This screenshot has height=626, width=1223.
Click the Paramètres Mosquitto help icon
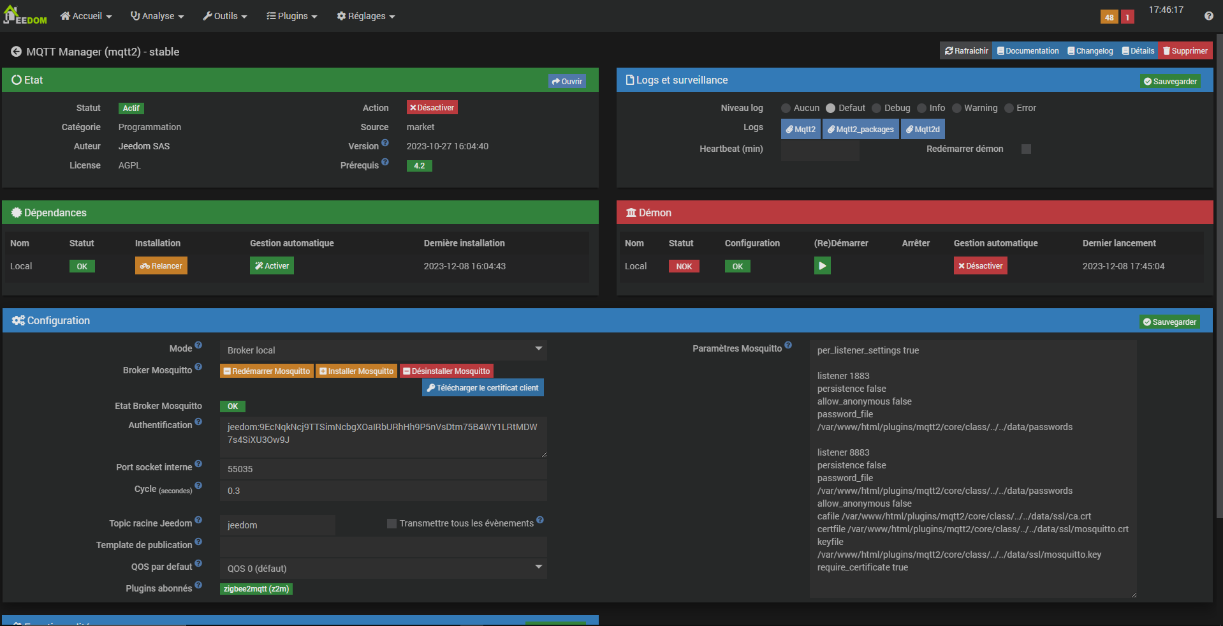click(x=788, y=345)
